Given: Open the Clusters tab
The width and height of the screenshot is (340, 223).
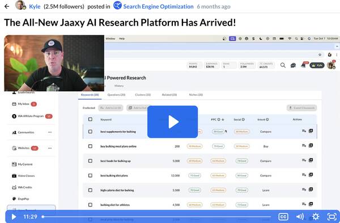Looking at the screenshot, I should (x=143, y=95).
